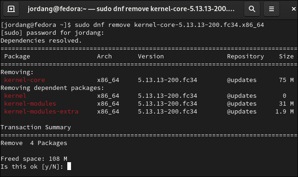Click the 'Package' column header
Viewport: 298px width, 177px height.
tap(17, 57)
